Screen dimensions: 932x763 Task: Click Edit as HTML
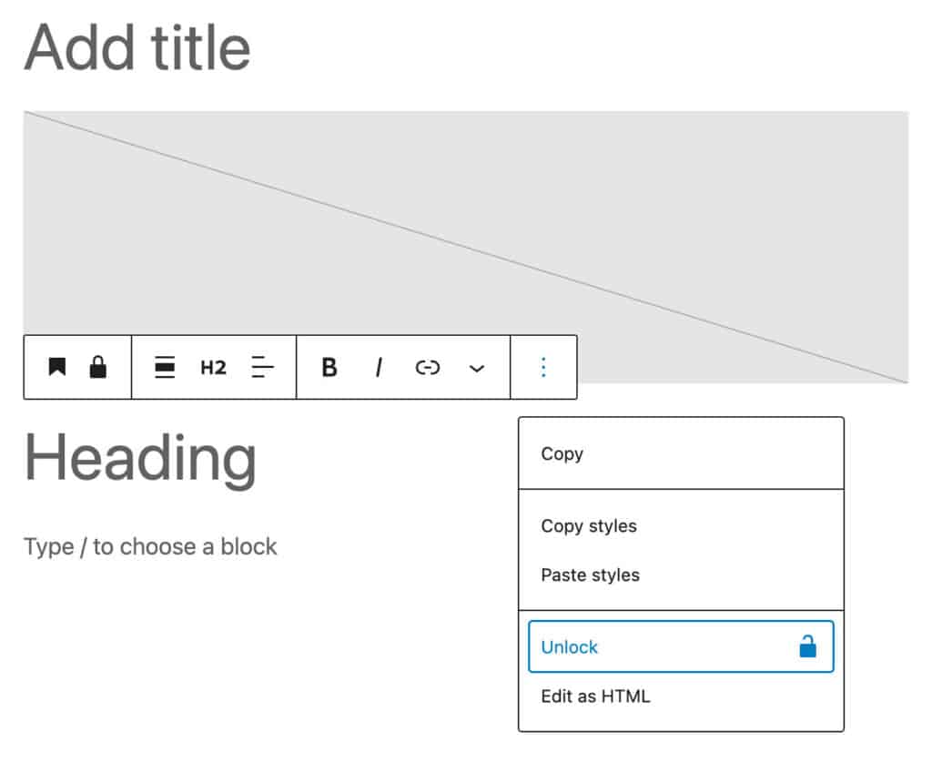click(x=594, y=697)
